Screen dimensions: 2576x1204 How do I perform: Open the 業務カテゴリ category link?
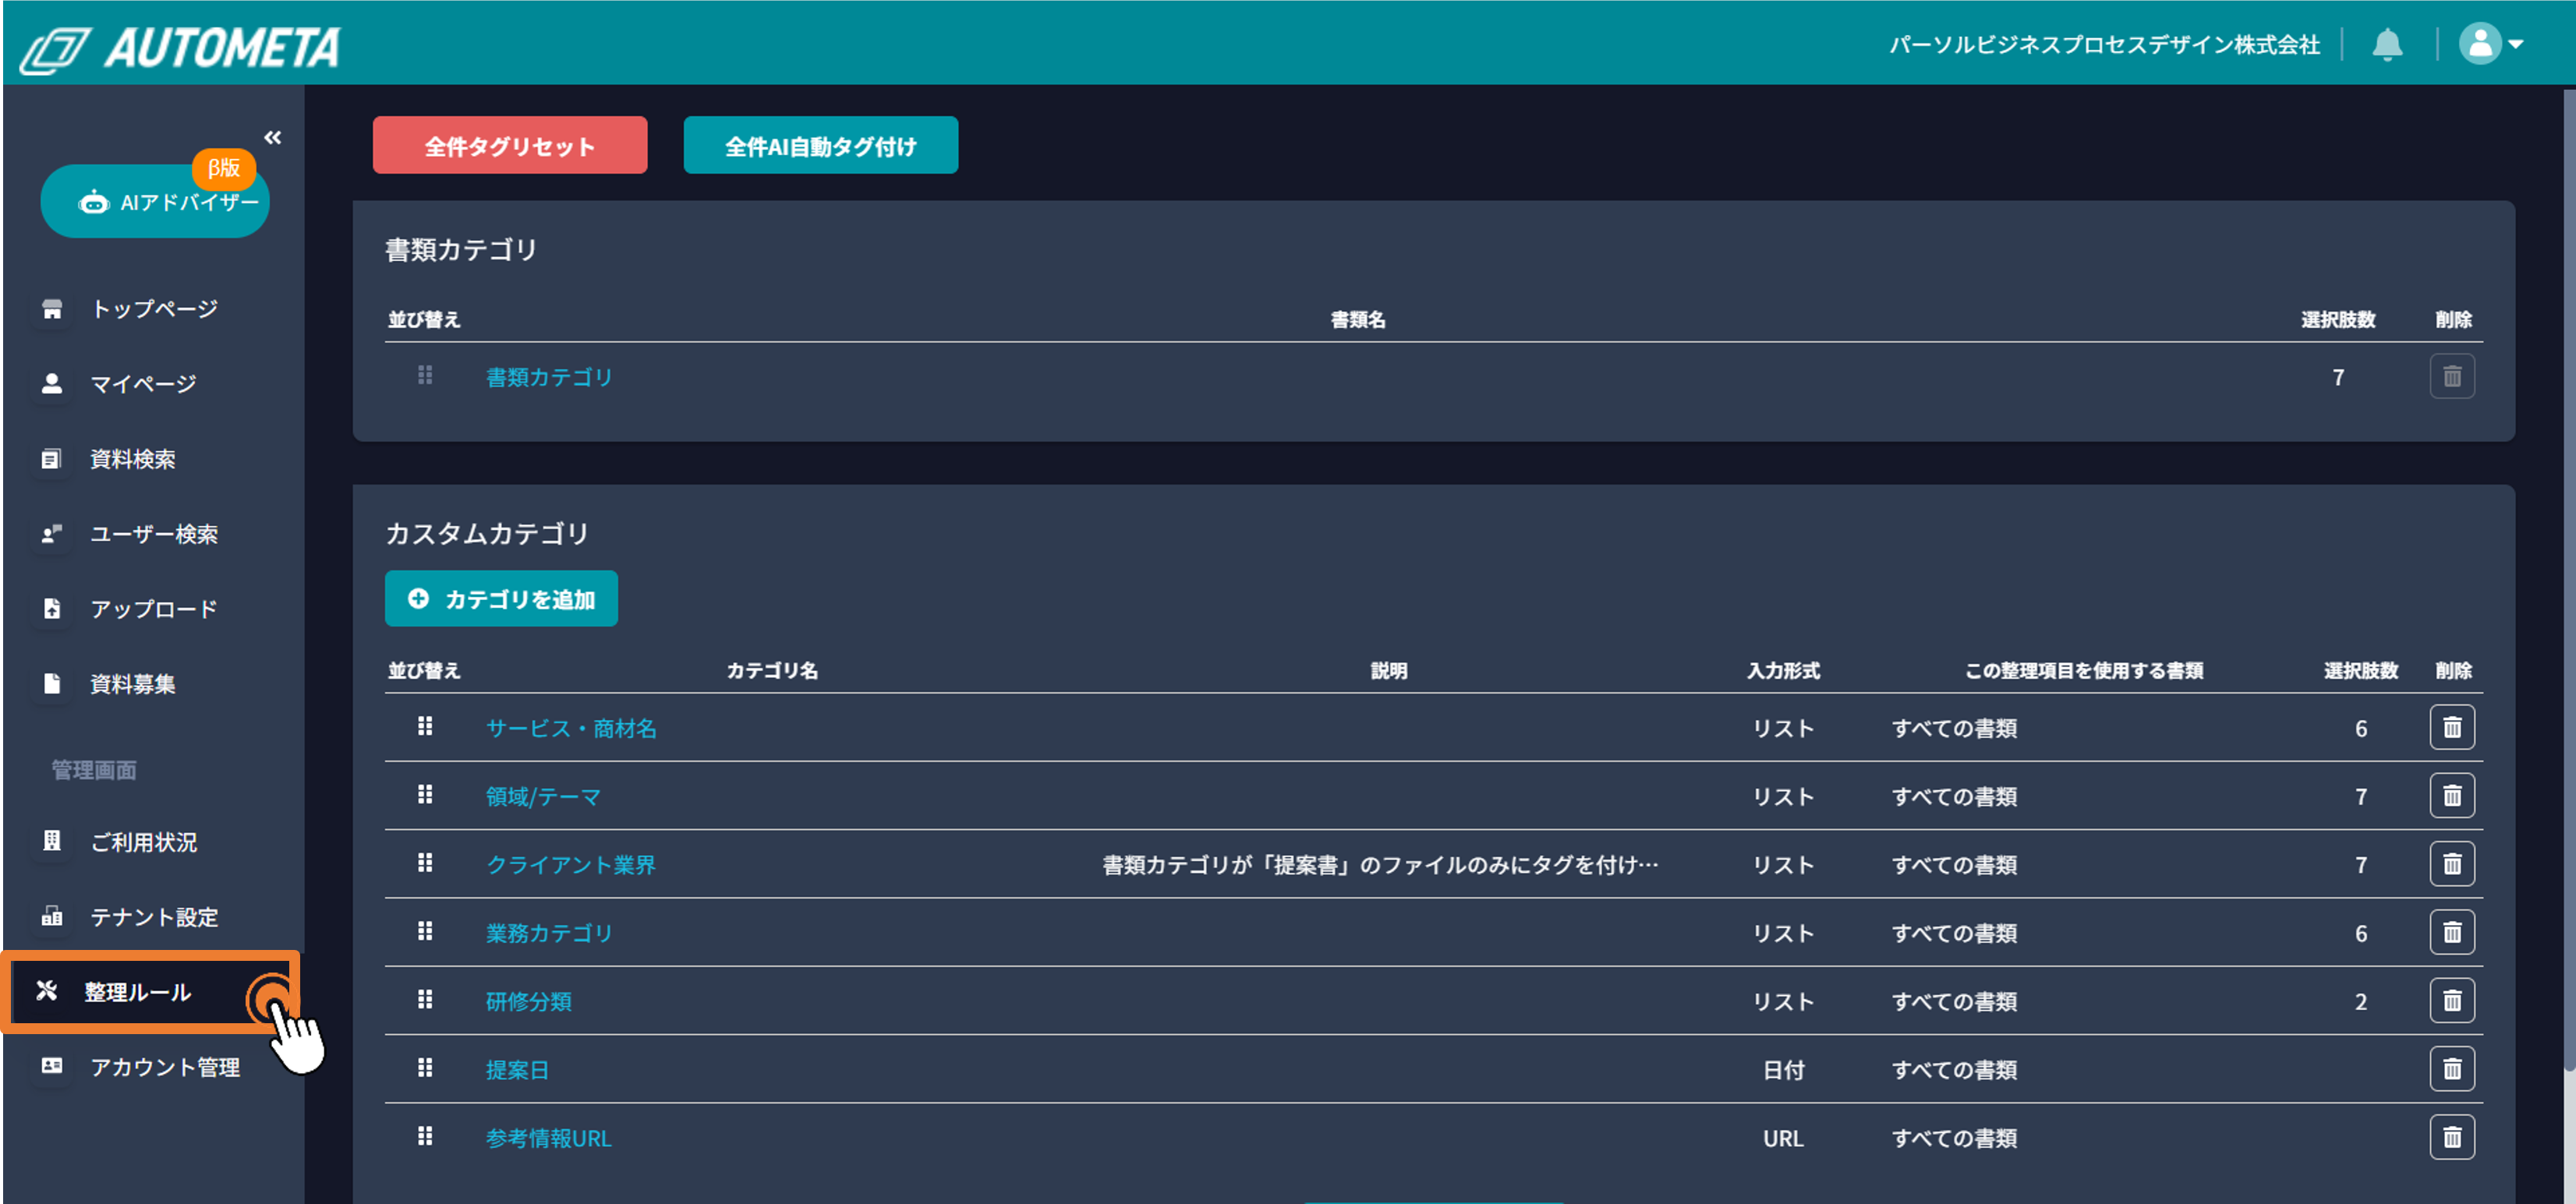click(x=549, y=932)
